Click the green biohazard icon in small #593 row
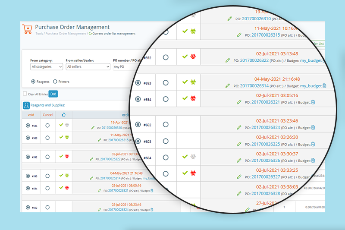The width and height of the screenshot is (345, 230). click(67, 176)
